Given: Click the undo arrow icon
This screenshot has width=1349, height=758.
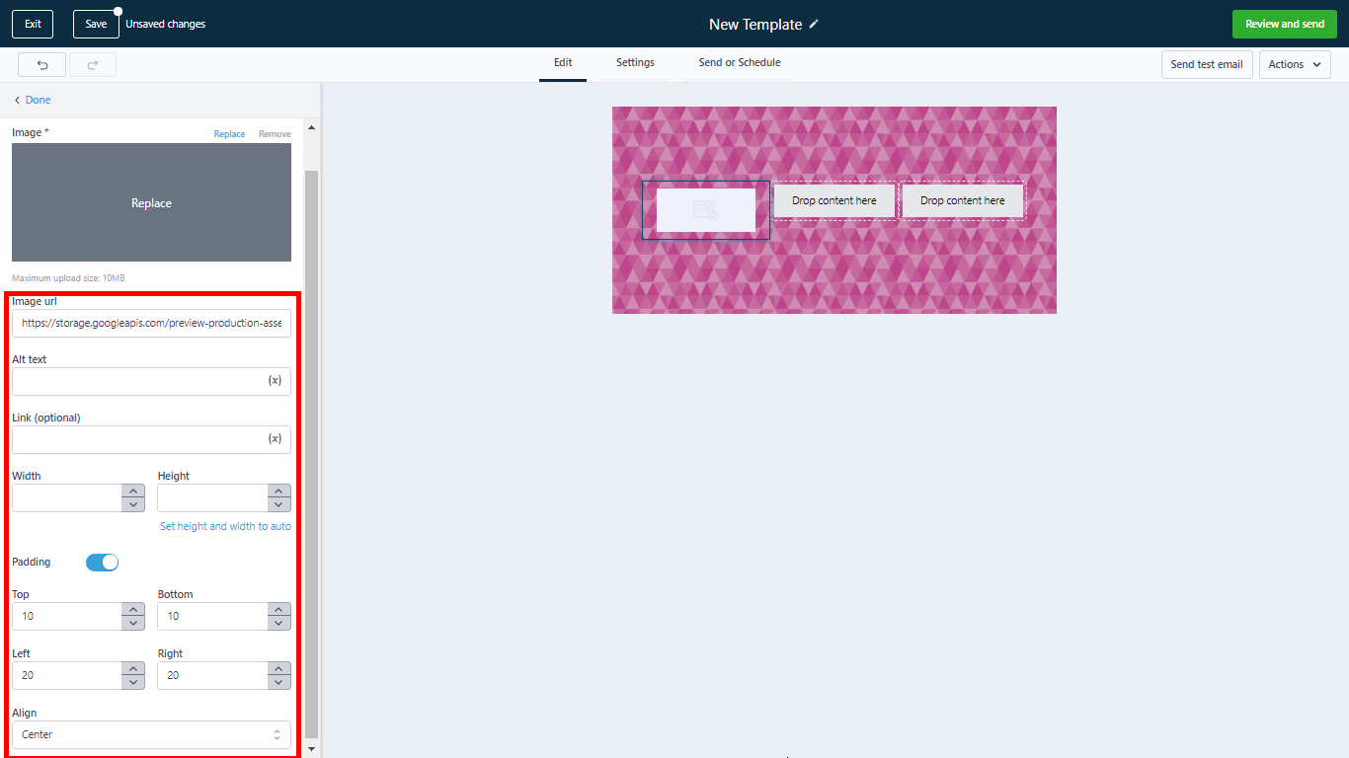Looking at the screenshot, I should point(42,65).
